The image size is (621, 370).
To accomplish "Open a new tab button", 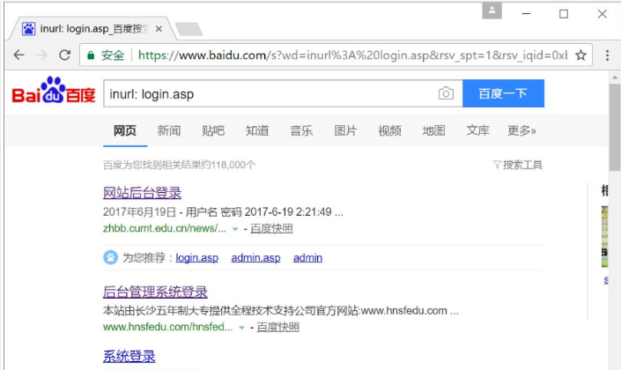I will pos(189,29).
